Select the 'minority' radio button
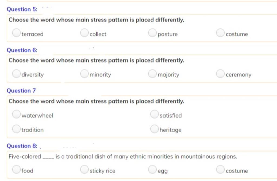 pos(84,73)
